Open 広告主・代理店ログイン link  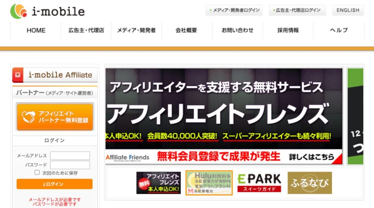pos(297,10)
